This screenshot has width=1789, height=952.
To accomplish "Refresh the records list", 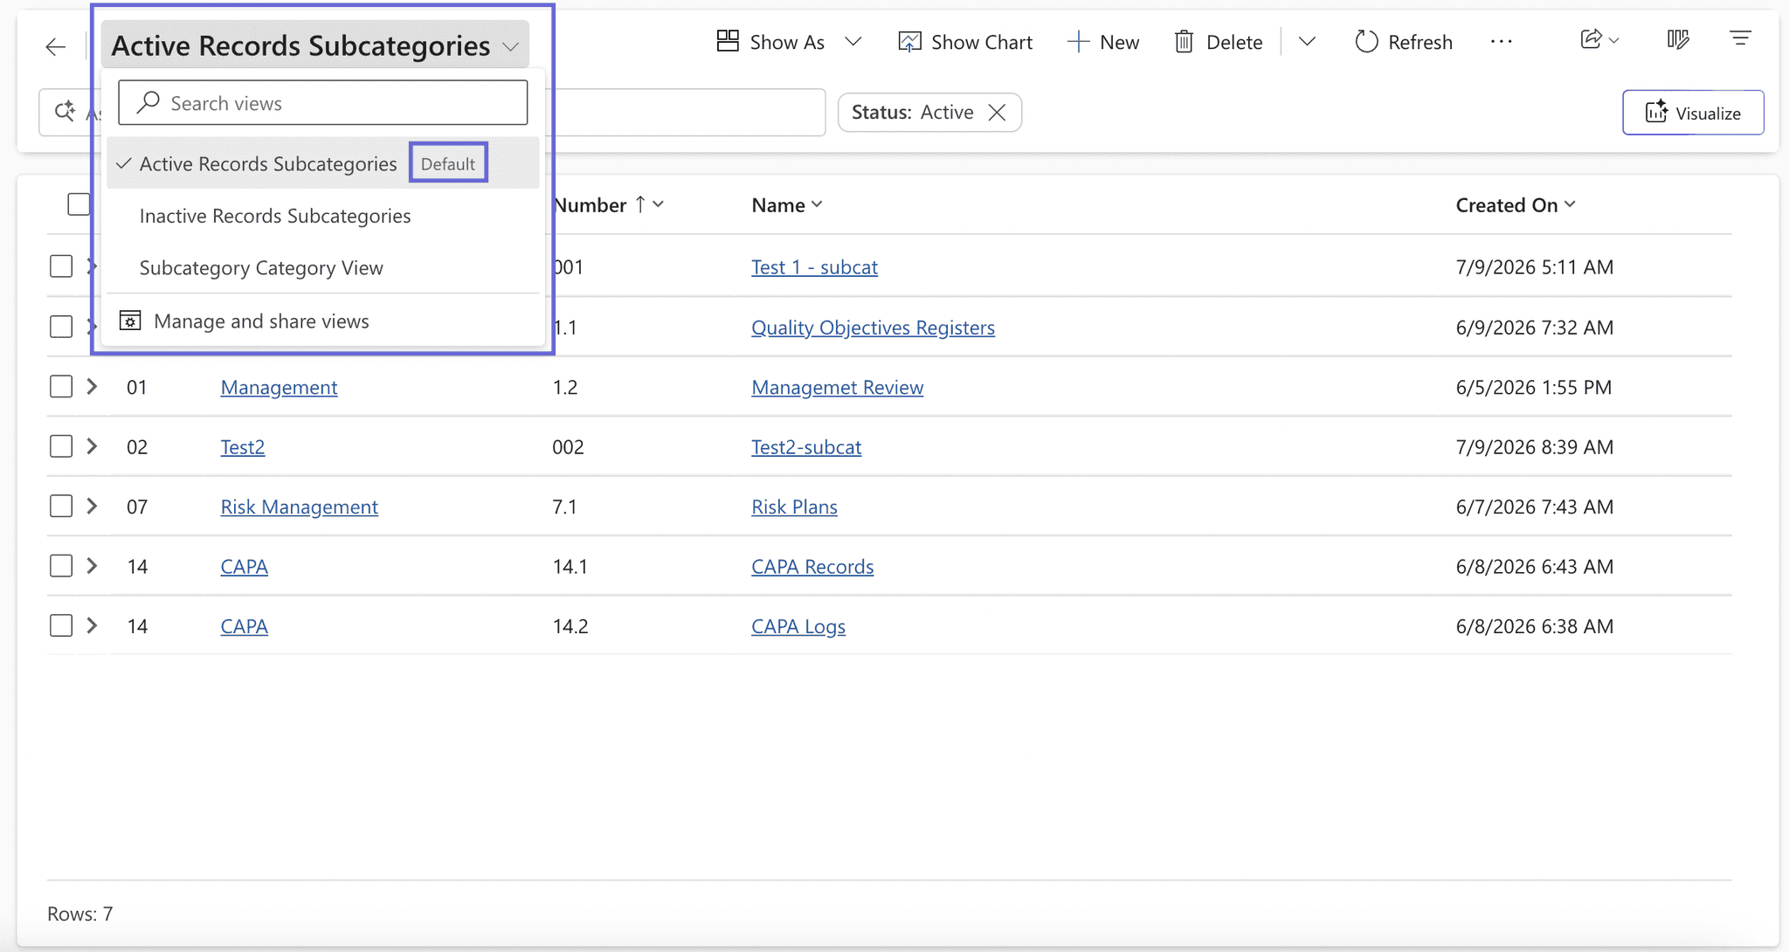I will click(1404, 42).
